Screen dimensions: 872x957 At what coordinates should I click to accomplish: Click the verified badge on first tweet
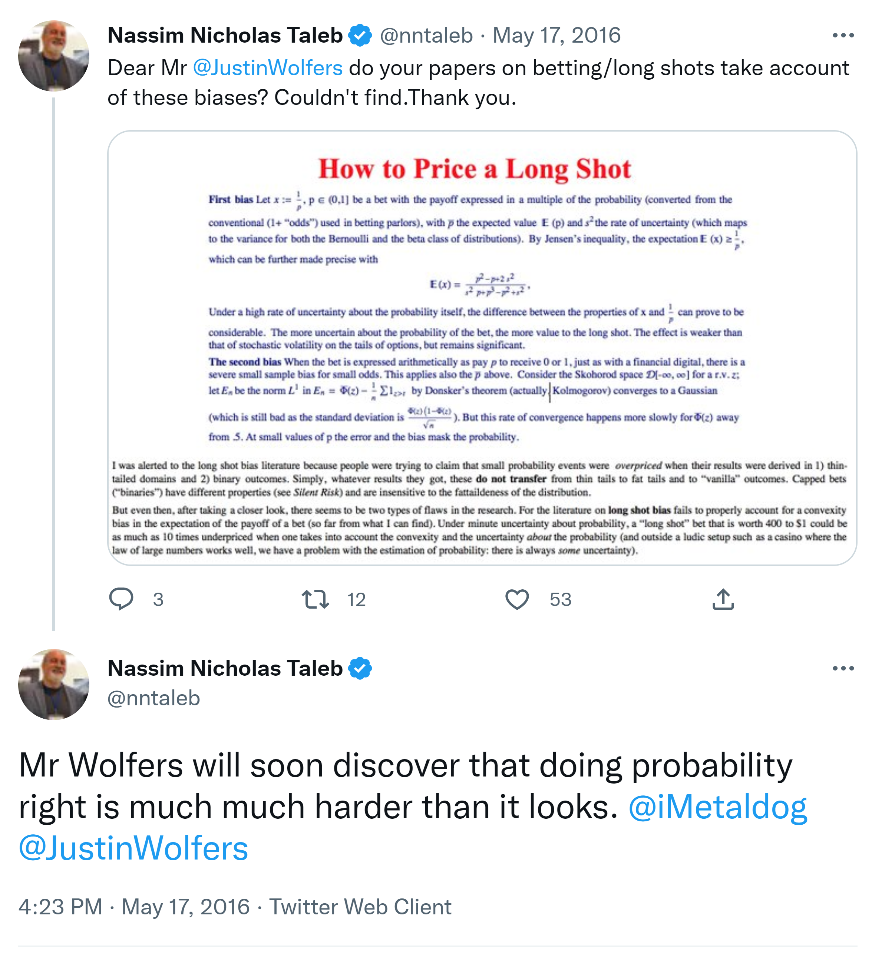coord(360,36)
